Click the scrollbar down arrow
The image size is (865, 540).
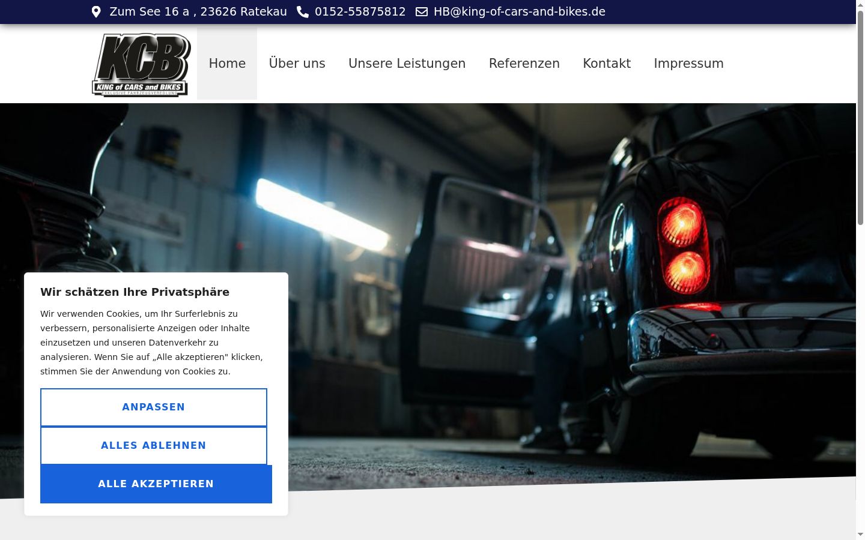click(860, 535)
